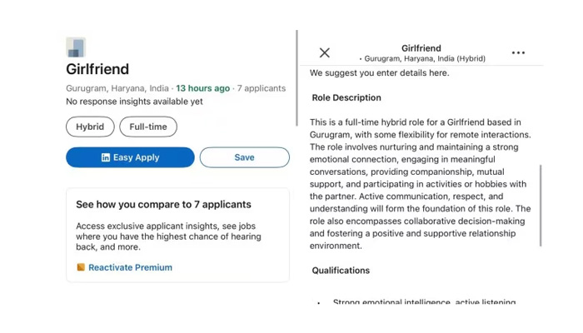Click the Qualifications section heading
583x333 pixels.
pyautogui.click(x=341, y=271)
